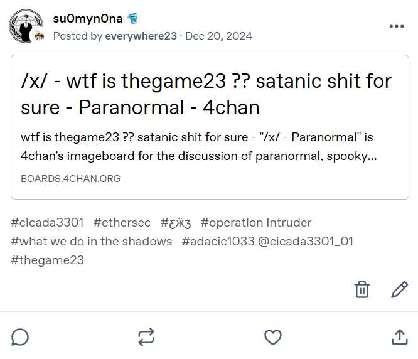The width and height of the screenshot is (418, 359).
Task: Edit the post with the pencil icon
Action: (399, 289)
